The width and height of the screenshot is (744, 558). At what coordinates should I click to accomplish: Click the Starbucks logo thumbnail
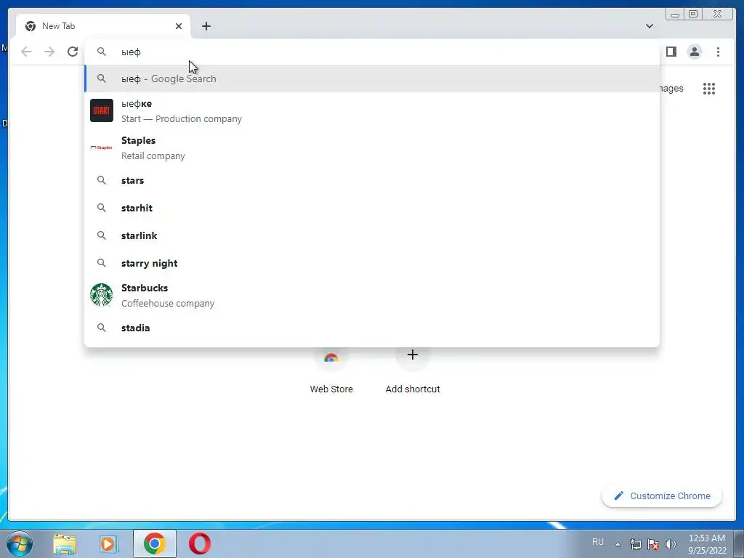pos(102,295)
